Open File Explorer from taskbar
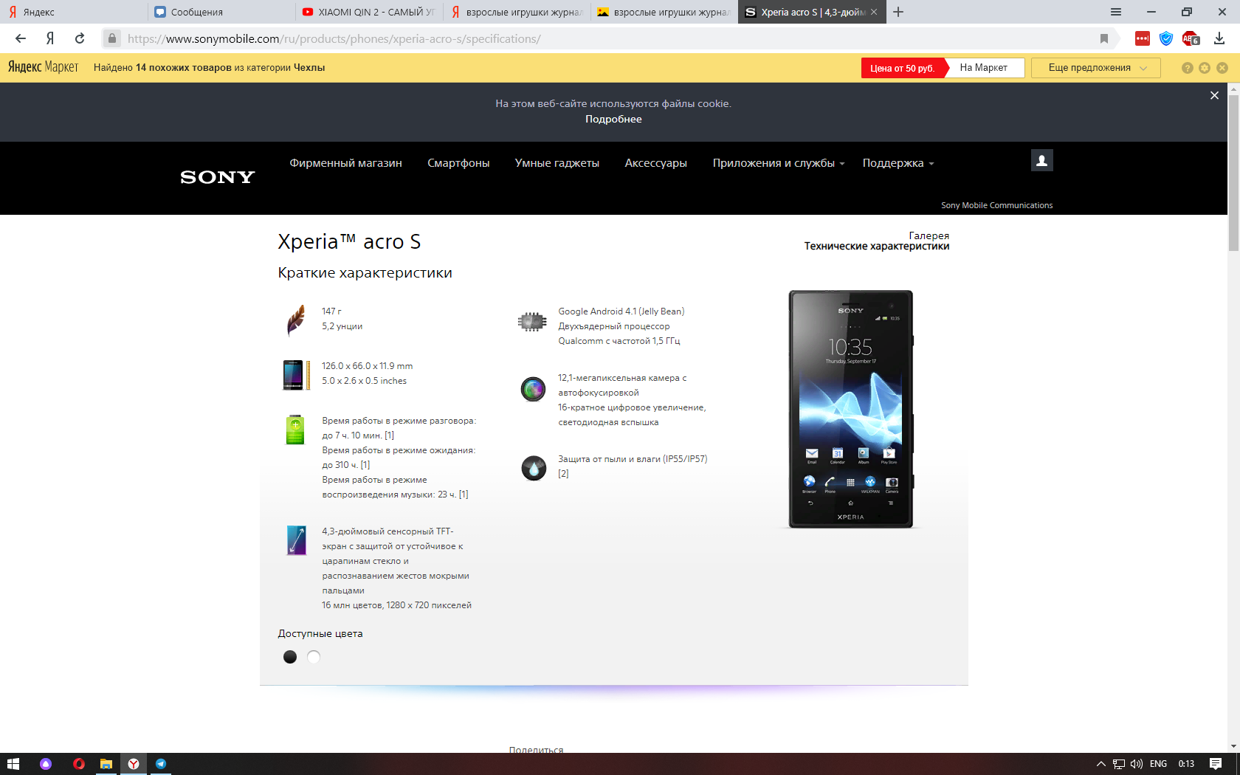1240x775 pixels. [x=106, y=764]
